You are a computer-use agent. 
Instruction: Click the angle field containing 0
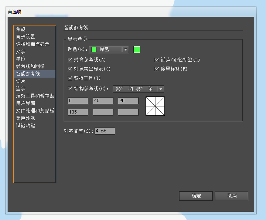[x=78, y=101]
